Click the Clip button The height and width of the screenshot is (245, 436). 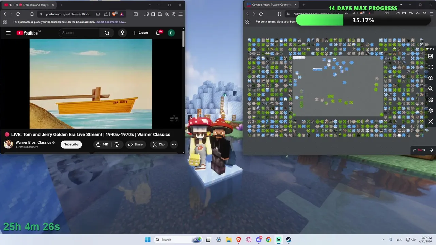(x=158, y=144)
